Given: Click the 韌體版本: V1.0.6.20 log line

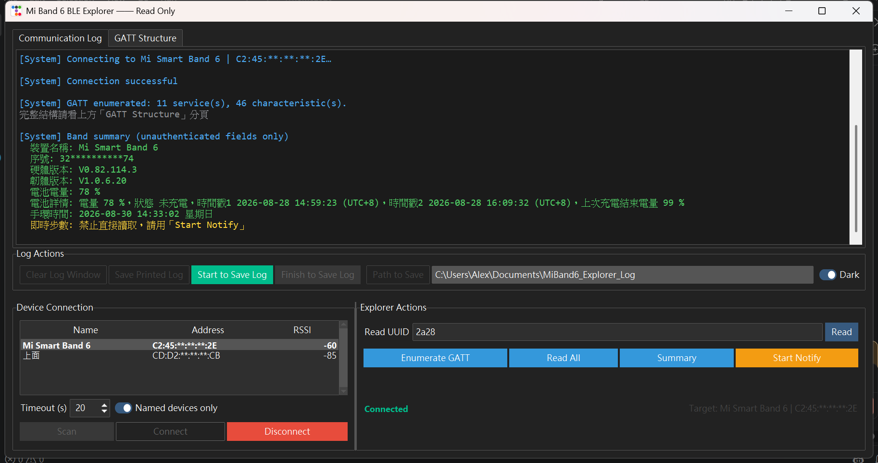Looking at the screenshot, I should (78, 181).
